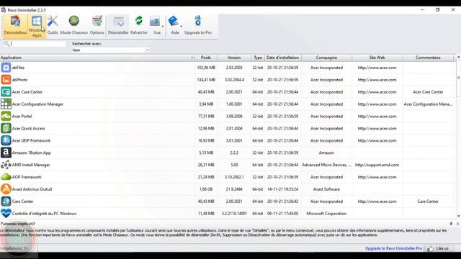The height and width of the screenshot is (259, 461).
Task: Select the Care Center app icon
Action: pyautogui.click(x=6, y=201)
